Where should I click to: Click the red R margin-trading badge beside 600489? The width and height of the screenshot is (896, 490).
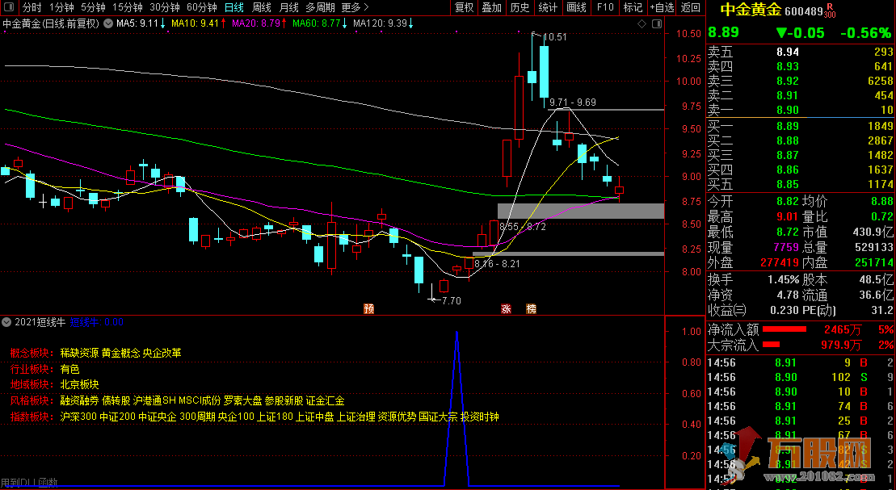pos(830,7)
